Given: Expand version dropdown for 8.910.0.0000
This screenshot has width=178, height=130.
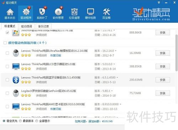Looking at the screenshot, I should (x=120, y=104).
